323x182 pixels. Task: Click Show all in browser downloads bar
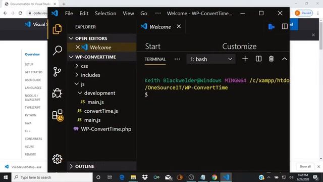click(305, 166)
